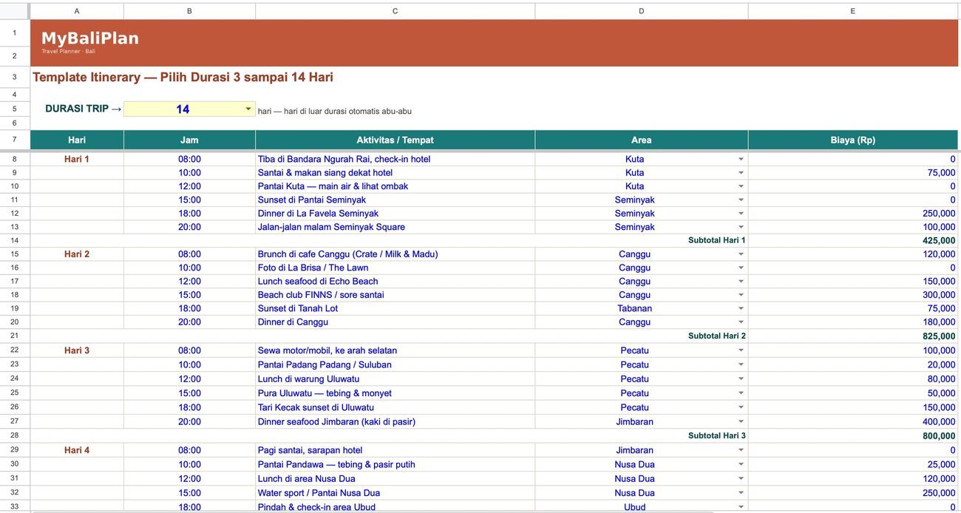
Task: Click the Aktivitas / Tempat header cell
Action: tap(395, 140)
